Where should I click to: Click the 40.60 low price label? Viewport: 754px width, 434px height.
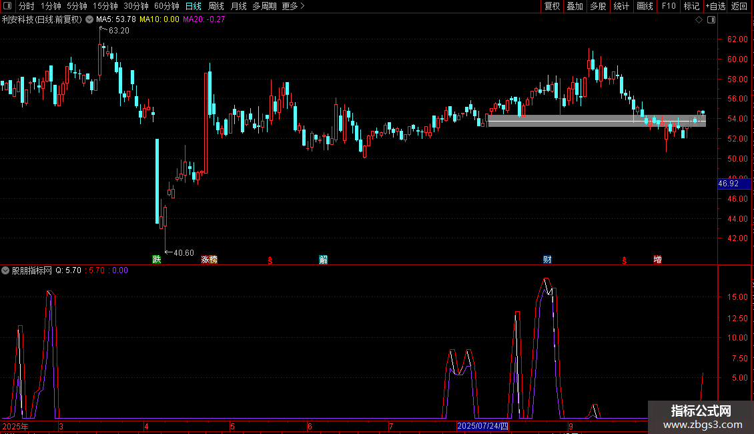click(x=183, y=252)
